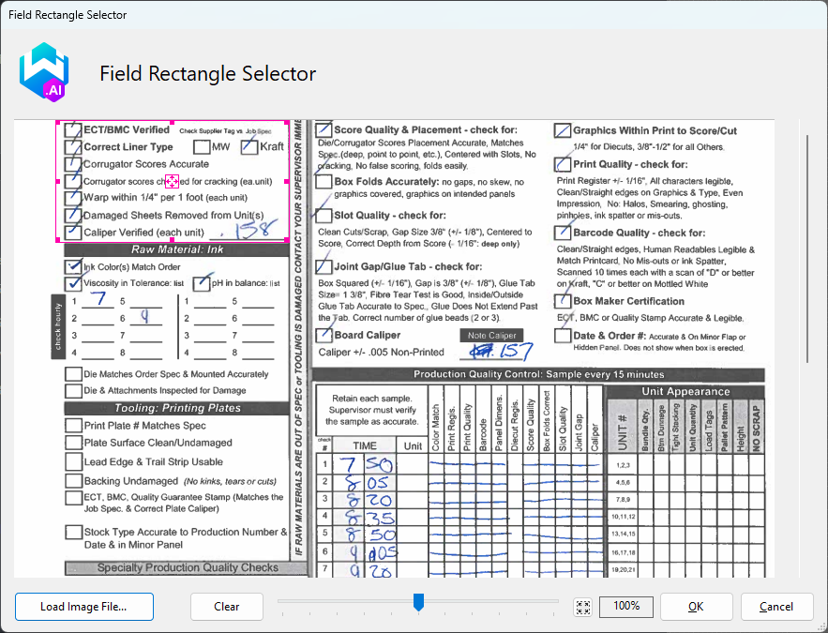Click 'Slot Quality - check for:' text

pyautogui.click(x=390, y=216)
